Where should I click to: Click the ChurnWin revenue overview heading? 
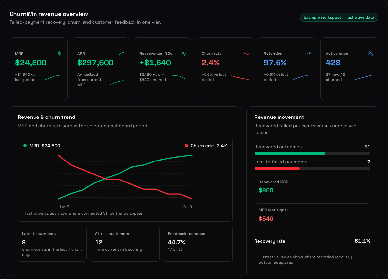click(49, 14)
